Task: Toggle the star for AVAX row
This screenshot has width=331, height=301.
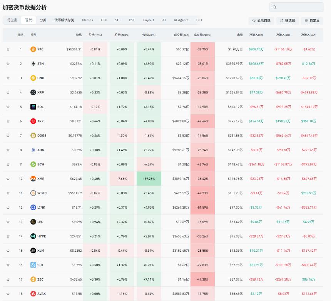Action: (x=8, y=294)
